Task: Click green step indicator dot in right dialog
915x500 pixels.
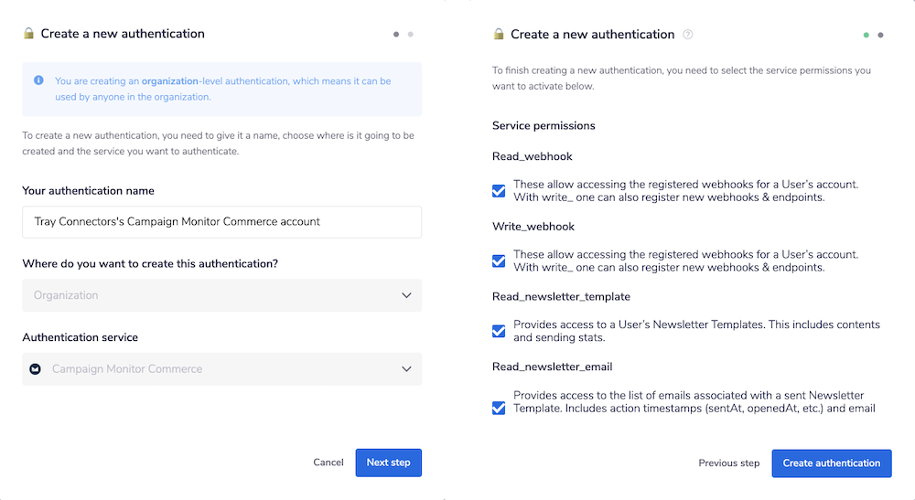Action: point(866,35)
